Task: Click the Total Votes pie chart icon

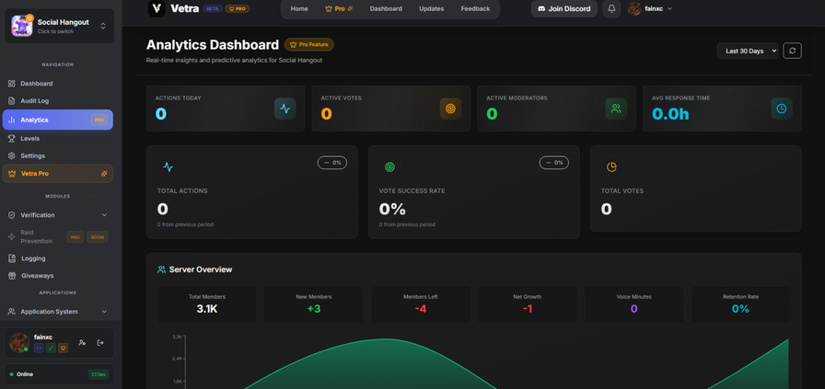Action: pyautogui.click(x=611, y=166)
